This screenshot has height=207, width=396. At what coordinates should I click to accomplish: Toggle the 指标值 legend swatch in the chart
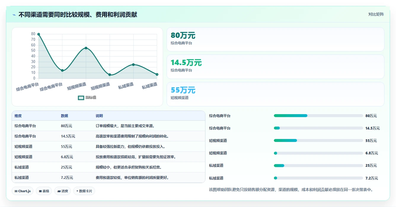coord(81,98)
